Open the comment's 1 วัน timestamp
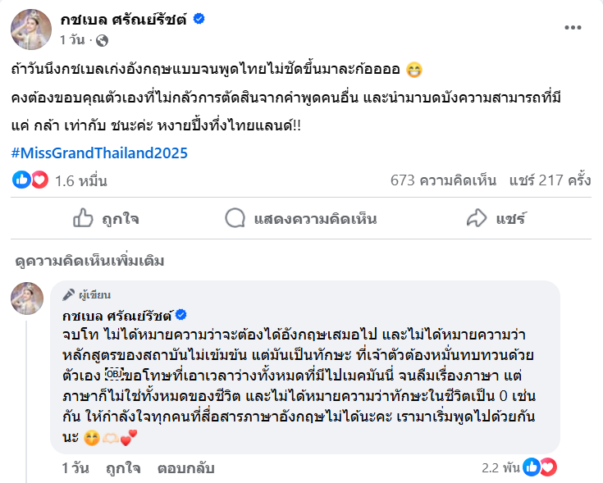Viewport: 603px width, 483px height. pyautogui.click(x=76, y=467)
